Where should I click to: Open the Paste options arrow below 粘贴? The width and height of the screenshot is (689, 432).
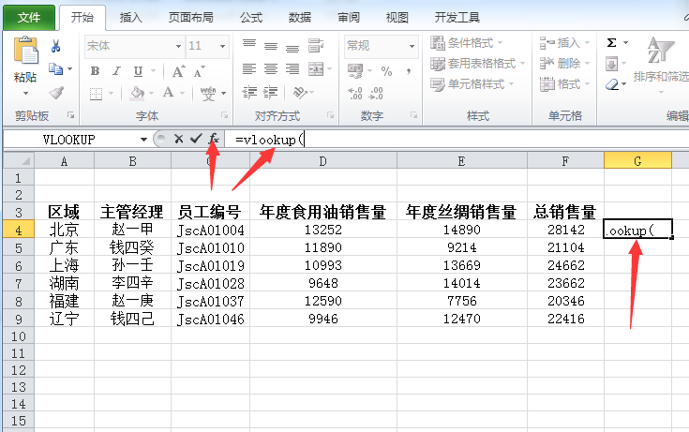tap(25, 93)
